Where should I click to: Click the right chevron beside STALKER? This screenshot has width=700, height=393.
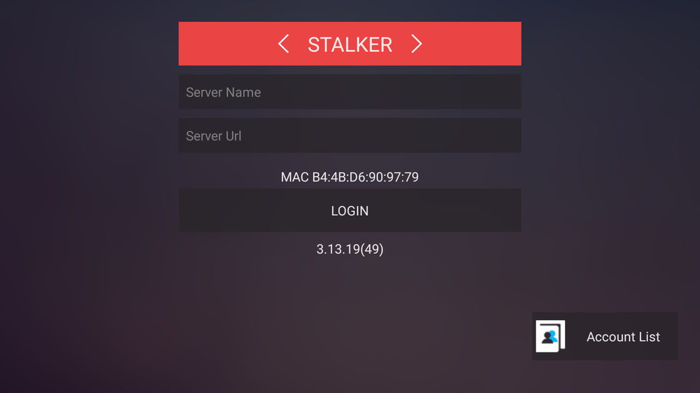pos(416,44)
